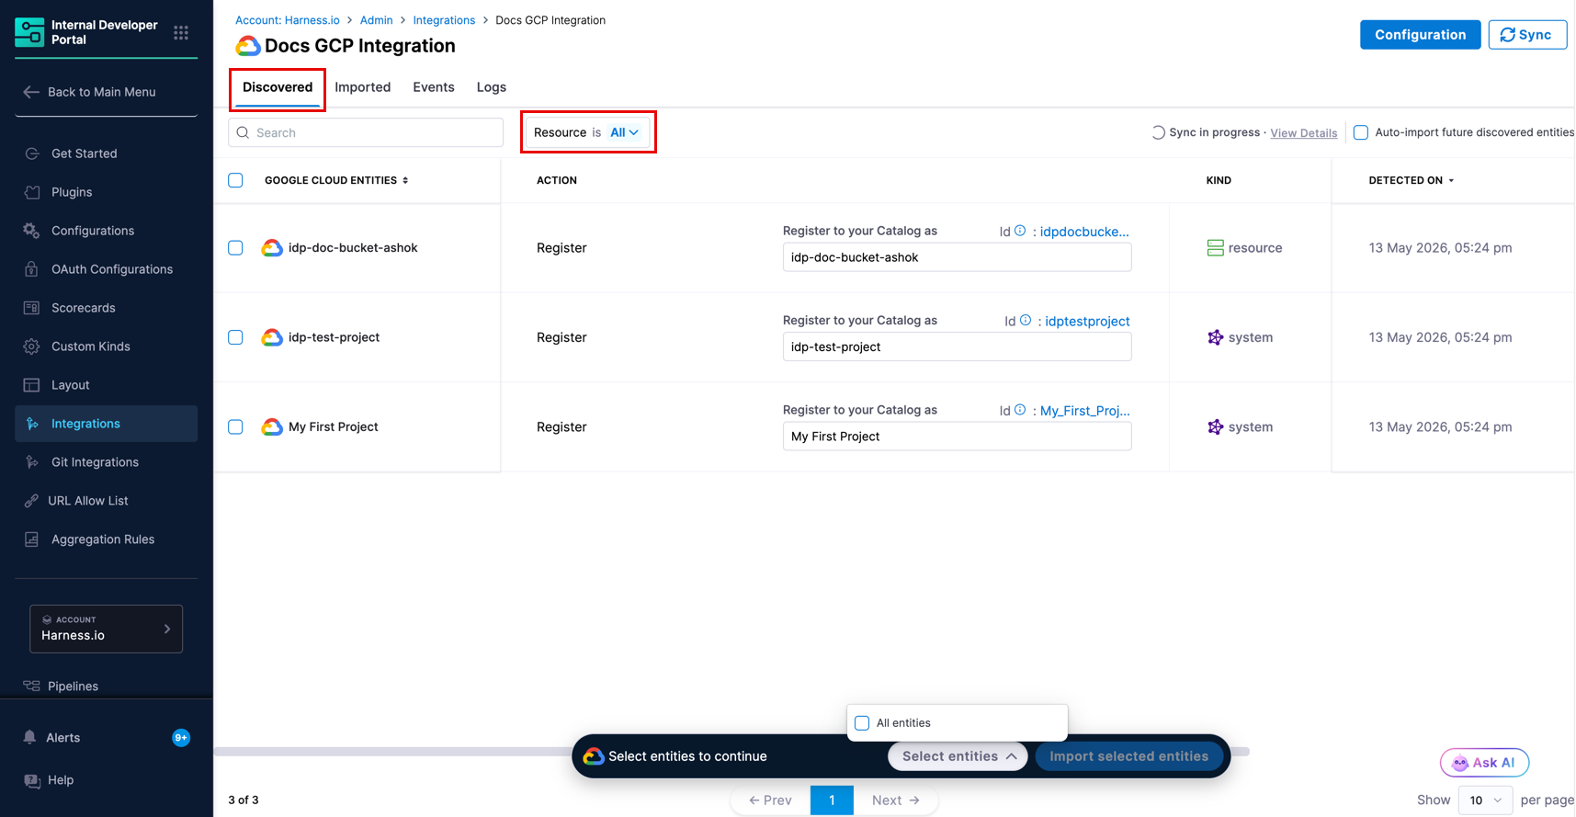Image resolution: width=1576 pixels, height=817 pixels.
Task: Switch to the Logs tab
Action: (492, 87)
